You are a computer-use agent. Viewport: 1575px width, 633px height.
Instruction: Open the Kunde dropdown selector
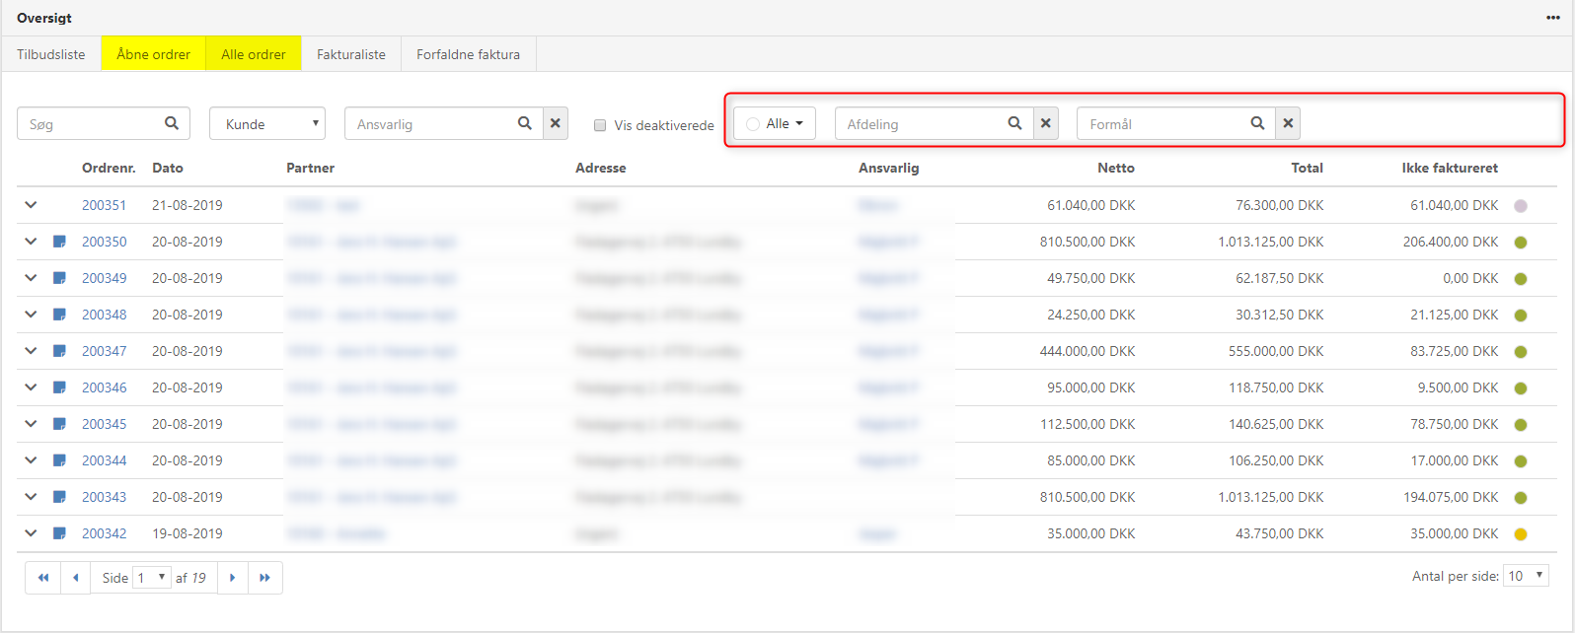tap(267, 124)
